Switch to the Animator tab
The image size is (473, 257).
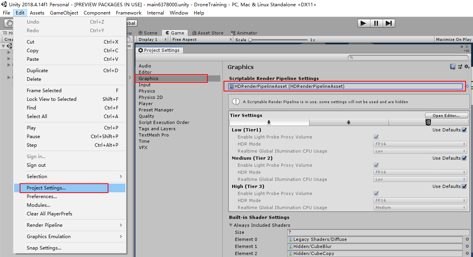tap(244, 33)
